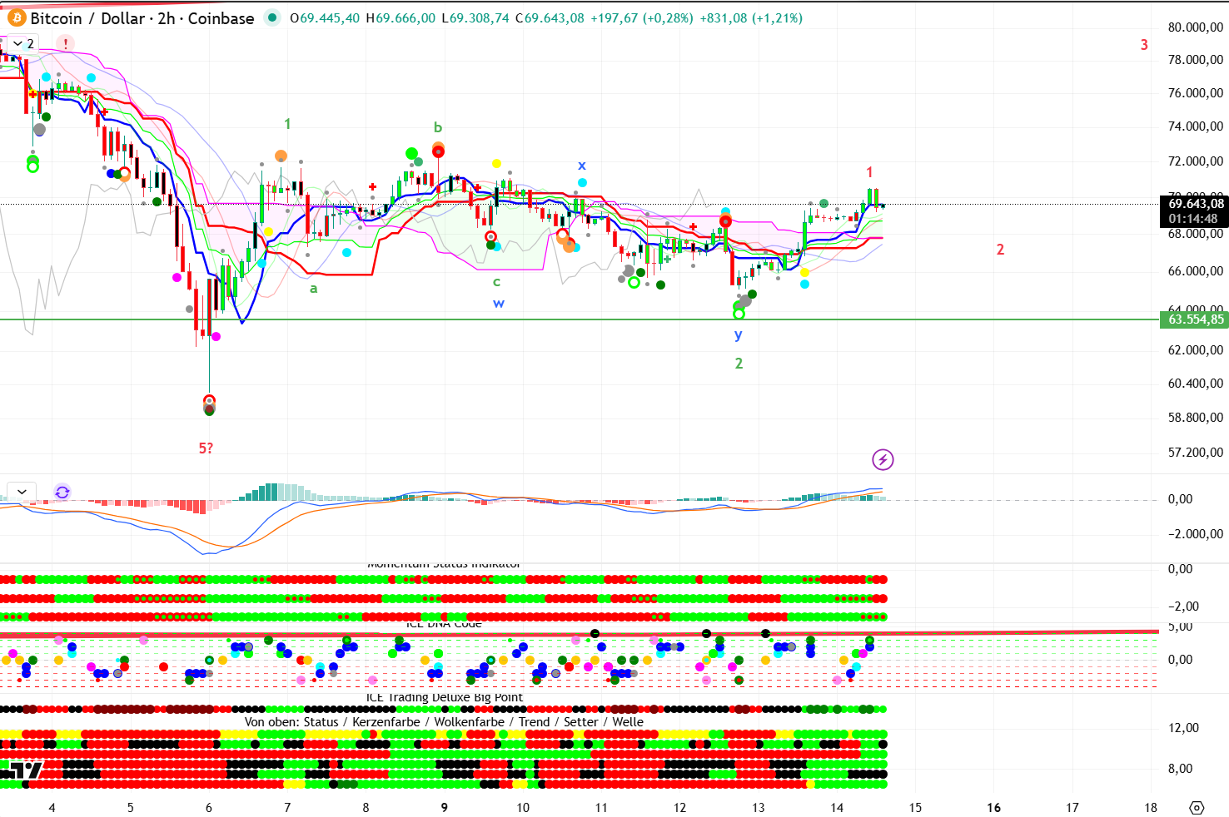This screenshot has height=817, width=1229.
Task: Select the blue "x" wave label
Action: [x=582, y=166]
